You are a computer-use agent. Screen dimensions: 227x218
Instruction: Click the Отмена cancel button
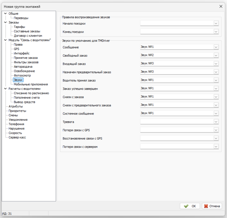coord(212,206)
